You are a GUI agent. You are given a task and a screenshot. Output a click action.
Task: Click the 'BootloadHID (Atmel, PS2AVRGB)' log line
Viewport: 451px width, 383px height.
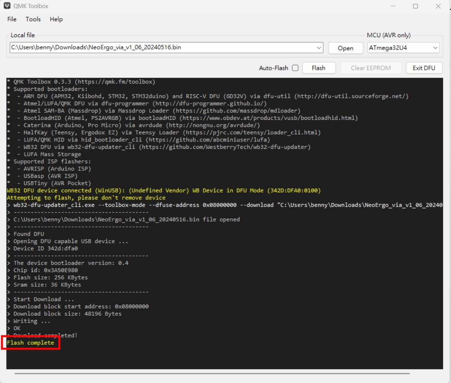coord(183,118)
